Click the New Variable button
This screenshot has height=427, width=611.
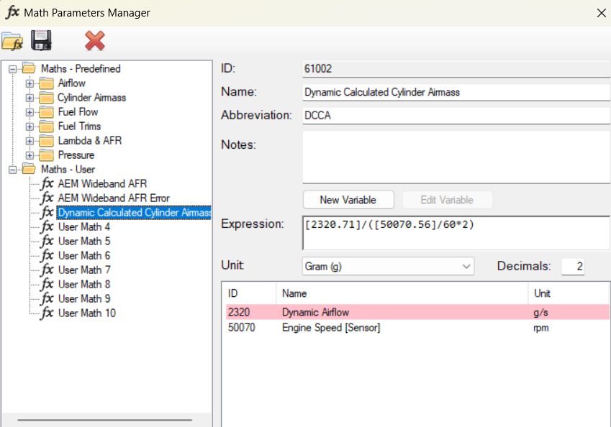pyautogui.click(x=348, y=200)
